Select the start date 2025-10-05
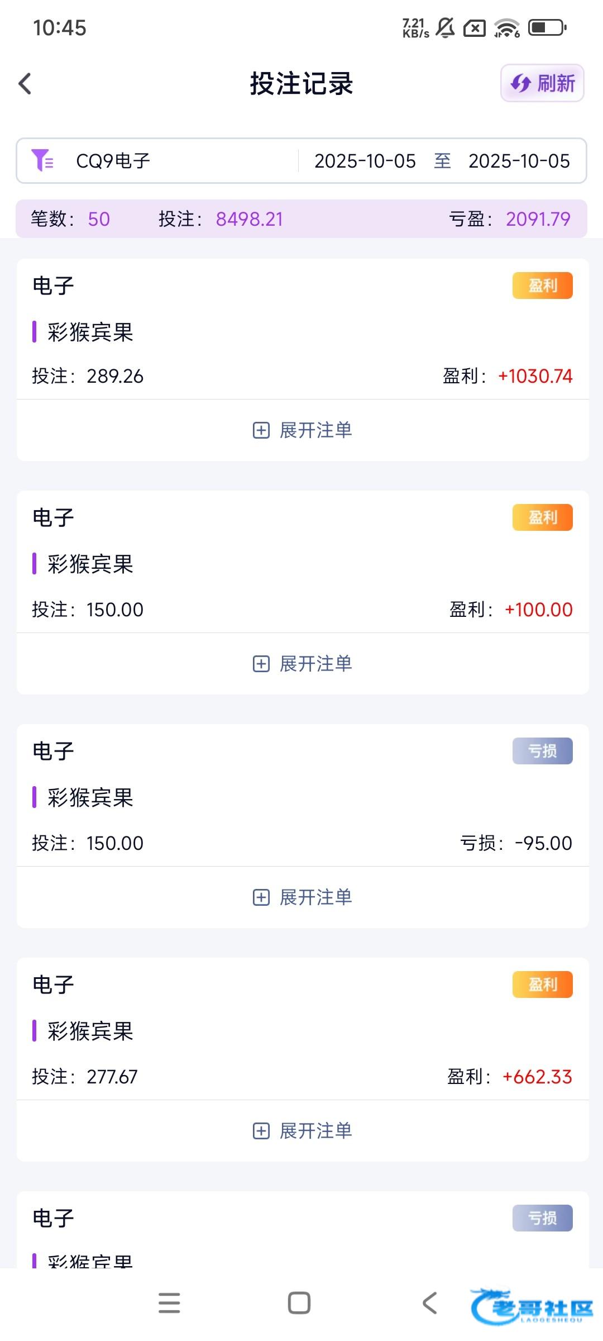This screenshot has height=1341, width=603. [365, 161]
